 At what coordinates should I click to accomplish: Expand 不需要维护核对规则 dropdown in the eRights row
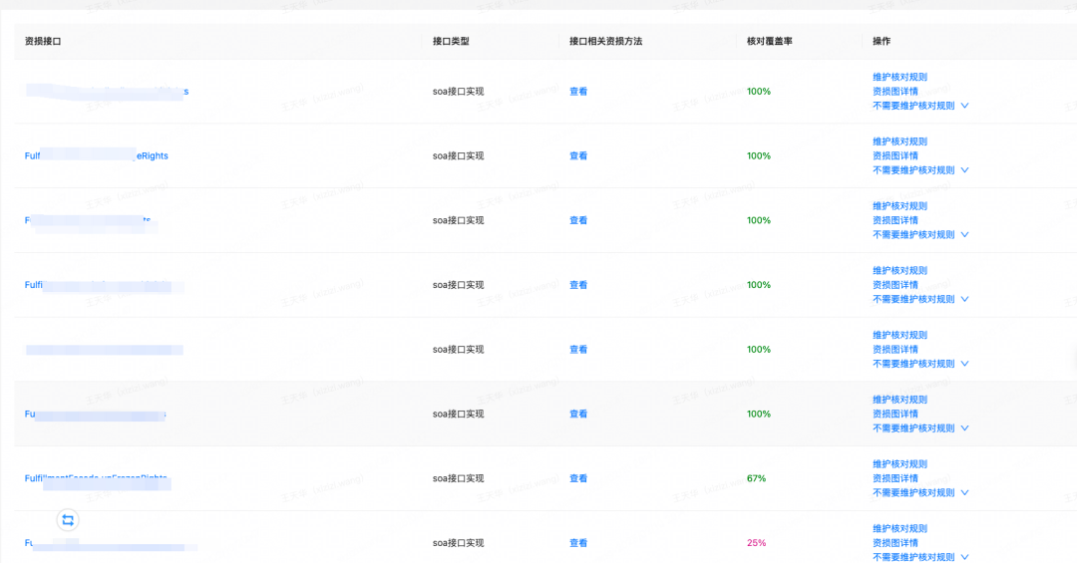tap(920, 170)
